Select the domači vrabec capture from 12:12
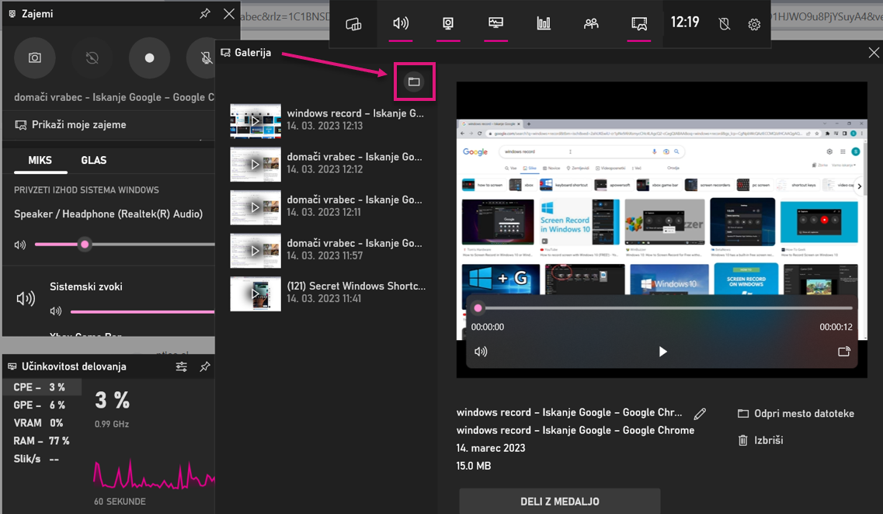 pos(328,163)
